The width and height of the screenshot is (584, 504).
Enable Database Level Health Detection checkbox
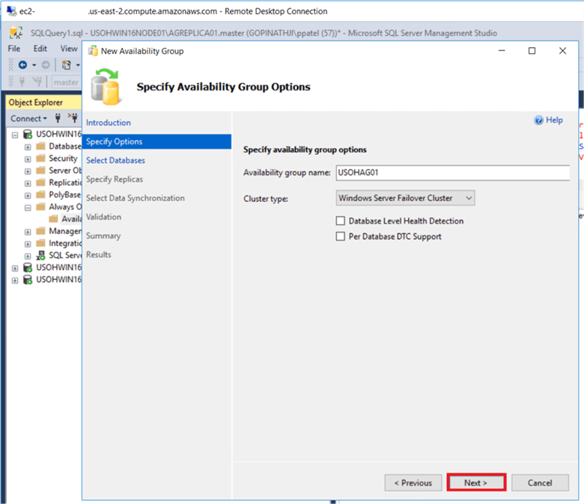[x=341, y=221]
